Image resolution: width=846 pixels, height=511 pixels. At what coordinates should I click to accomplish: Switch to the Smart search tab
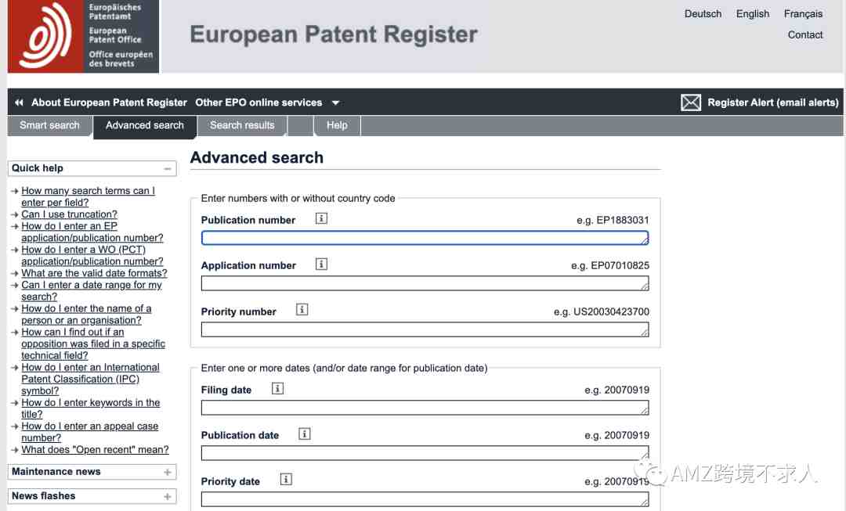coord(49,125)
